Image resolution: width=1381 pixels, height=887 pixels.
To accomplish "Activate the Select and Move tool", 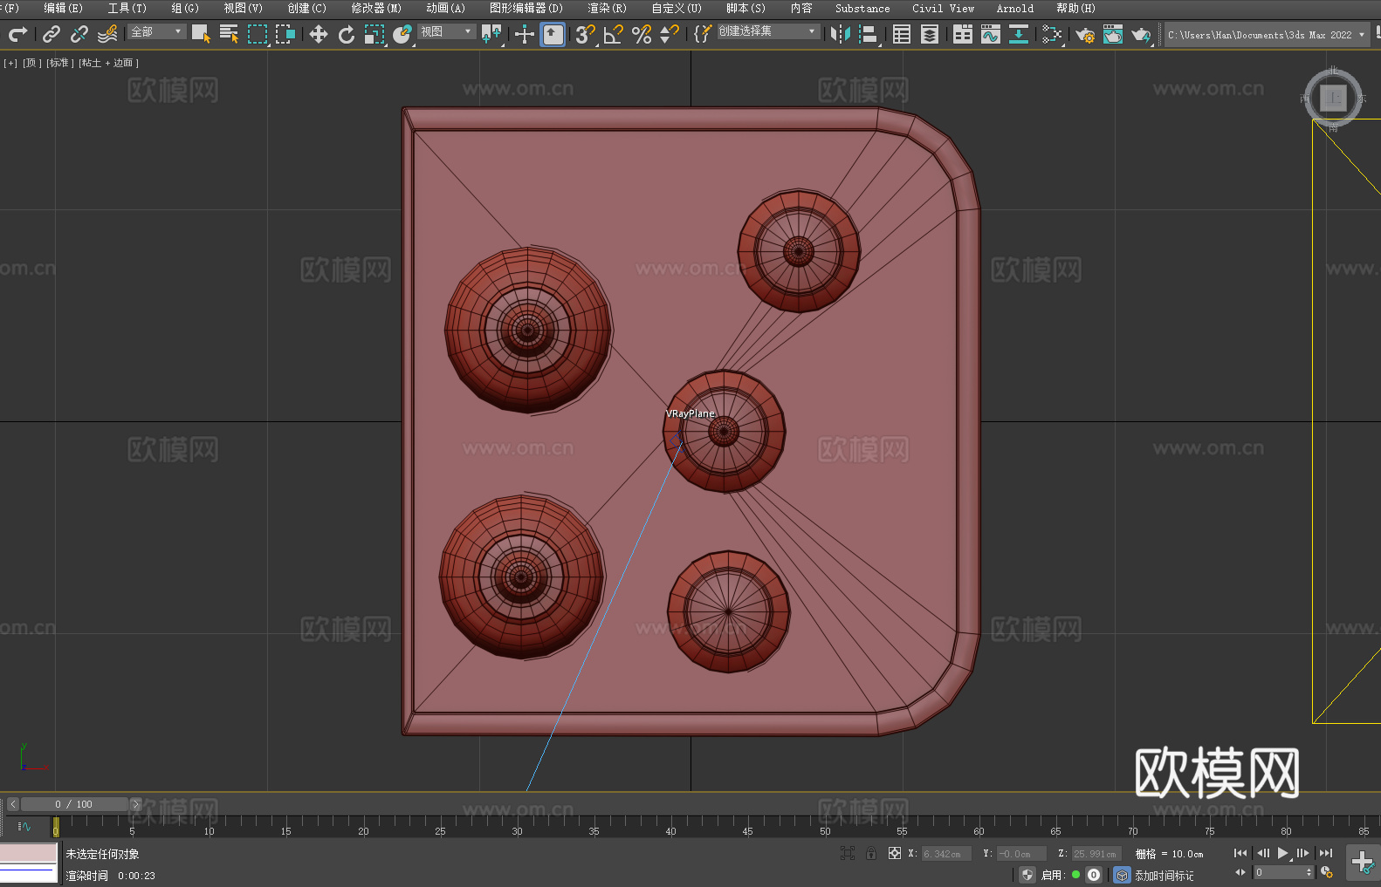I will point(319,34).
